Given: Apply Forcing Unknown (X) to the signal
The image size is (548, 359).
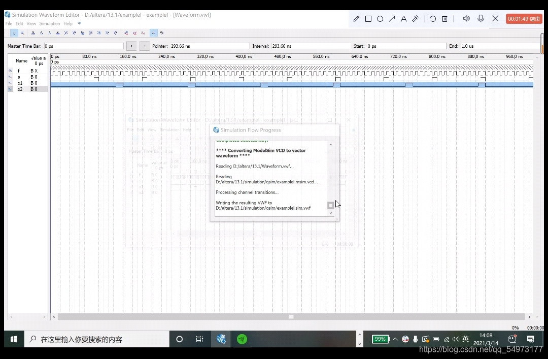Looking at the screenshot, I should pyautogui.click(x=33, y=33).
